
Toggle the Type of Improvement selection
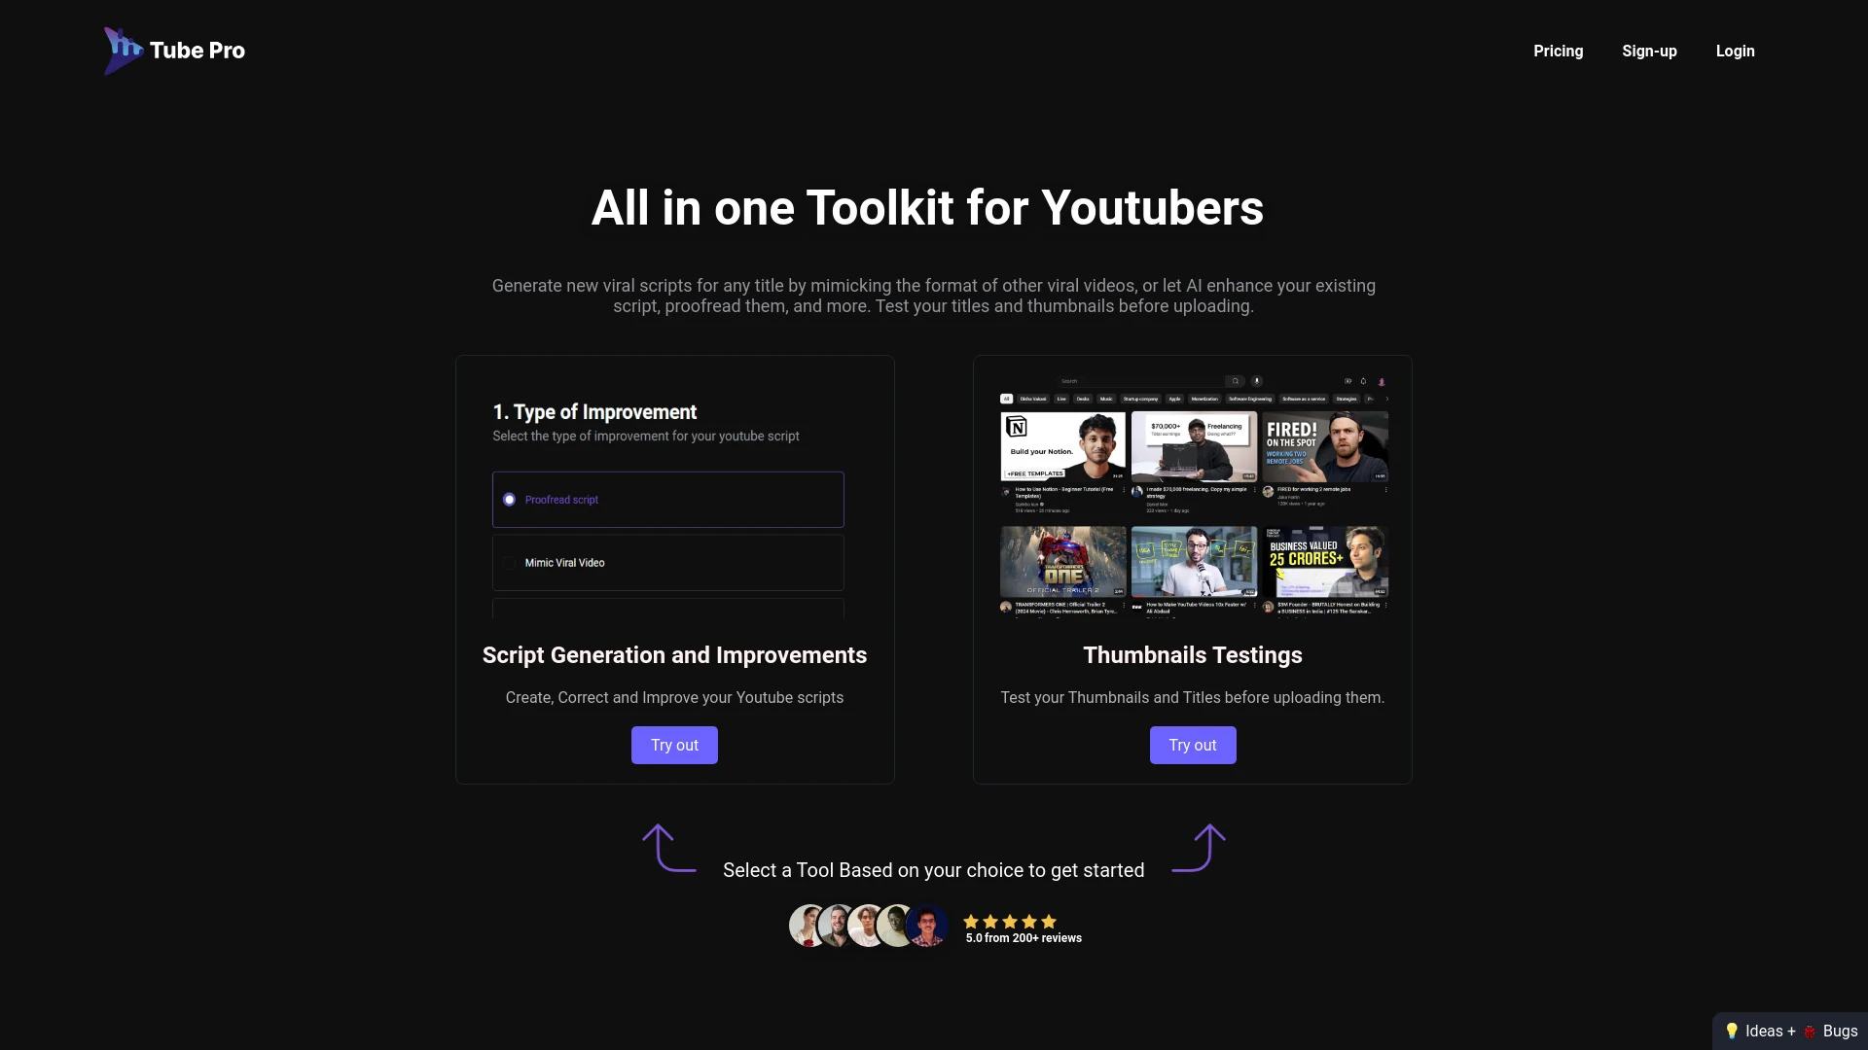(510, 563)
